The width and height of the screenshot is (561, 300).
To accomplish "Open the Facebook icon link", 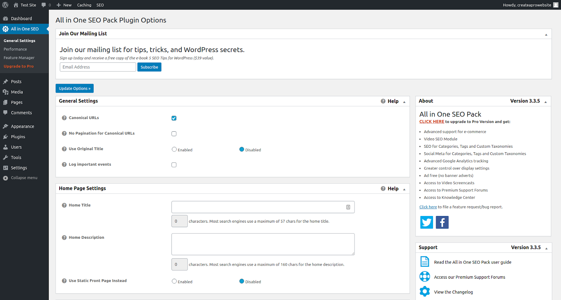I will tap(442, 222).
